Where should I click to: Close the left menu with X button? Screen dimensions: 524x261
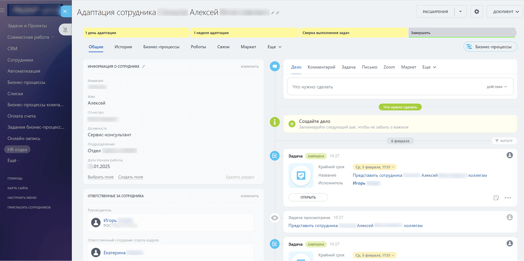[x=65, y=11]
